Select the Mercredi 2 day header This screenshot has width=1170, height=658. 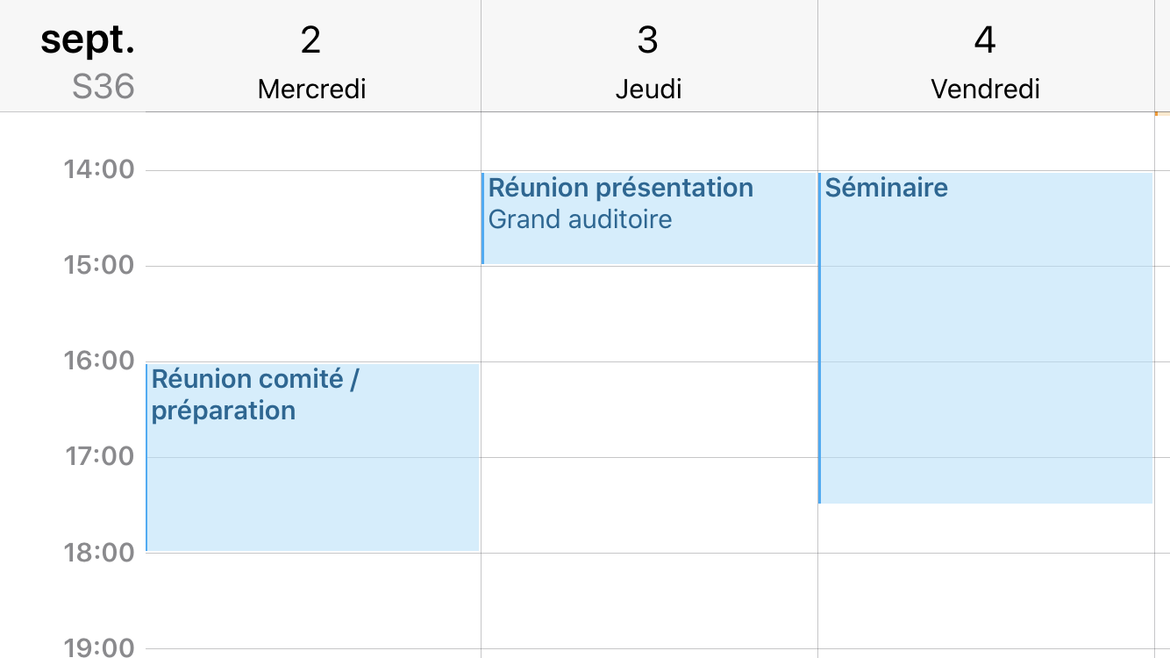(311, 61)
